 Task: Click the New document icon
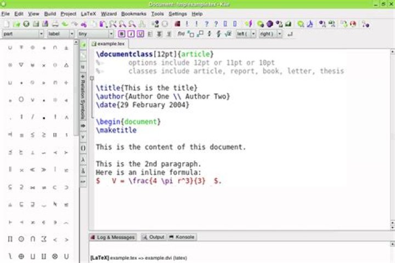[7, 24]
